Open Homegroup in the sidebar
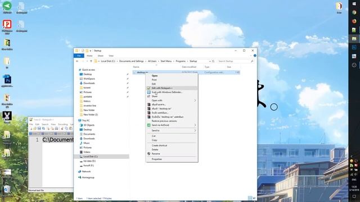This screenshot has width=360, height=202. [88, 177]
